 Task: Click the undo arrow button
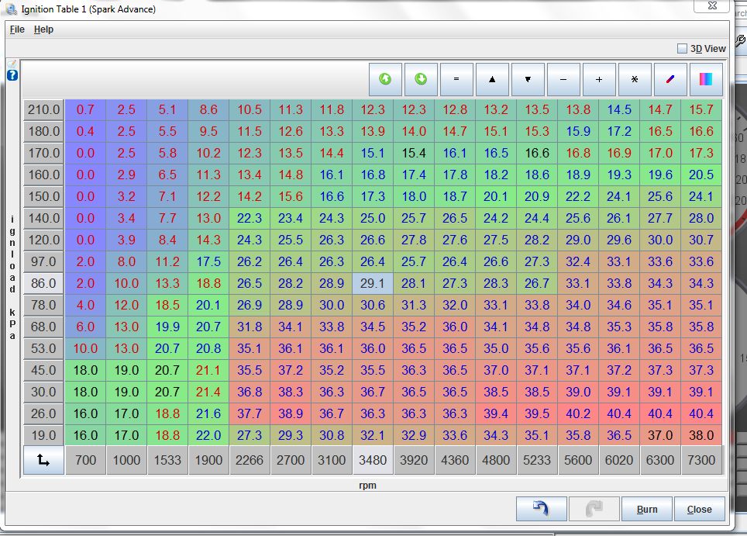[x=541, y=509]
